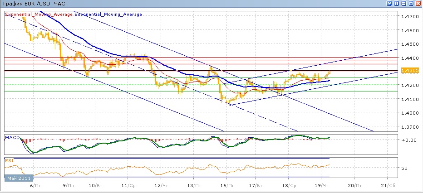
Task: Close the EUR/USD chart window
Action: click(x=418, y=4)
